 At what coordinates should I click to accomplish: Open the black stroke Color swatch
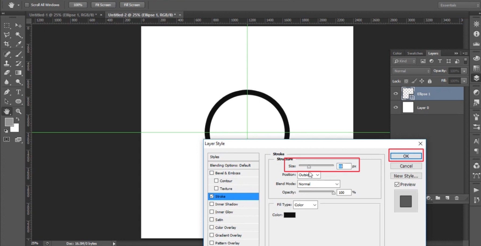[x=290, y=215]
